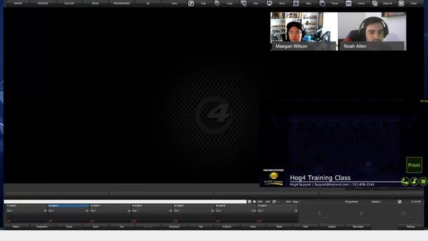428x241 pixels.
Task: Click the Copy view icon
Action: pos(217,3)
